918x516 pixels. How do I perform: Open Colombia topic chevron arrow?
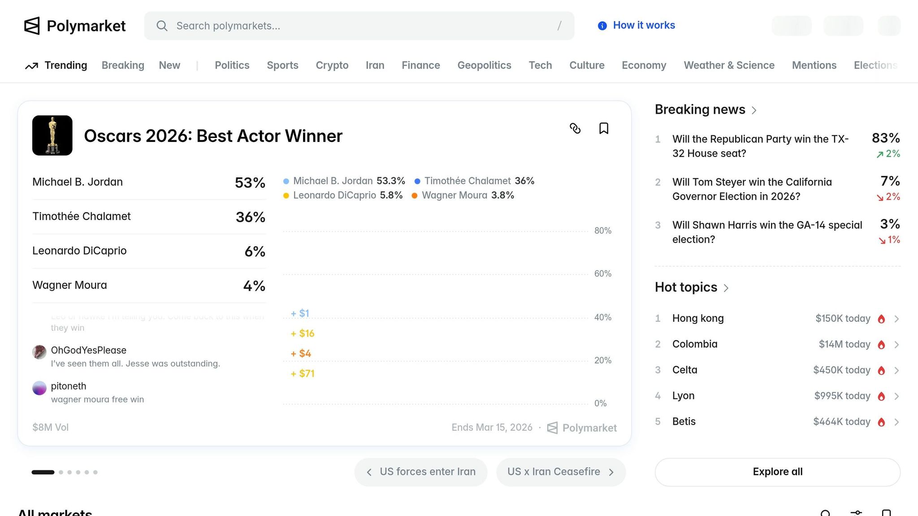click(x=896, y=344)
